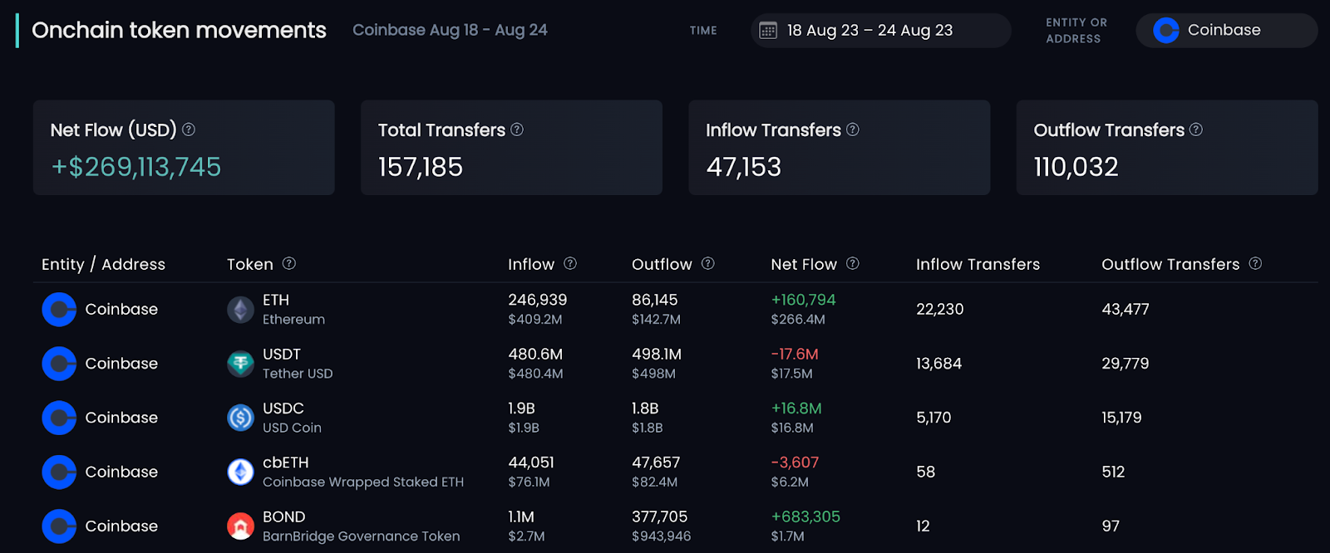Sort table by Inflow column
1330x553 pixels.
pyautogui.click(x=531, y=264)
